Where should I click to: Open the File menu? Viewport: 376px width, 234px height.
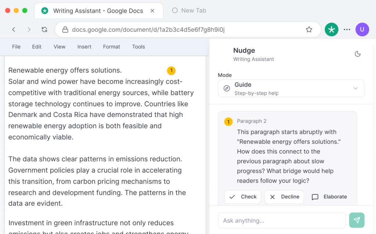point(16,47)
